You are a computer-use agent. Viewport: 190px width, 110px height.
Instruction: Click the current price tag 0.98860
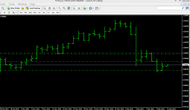(x=186, y=65)
